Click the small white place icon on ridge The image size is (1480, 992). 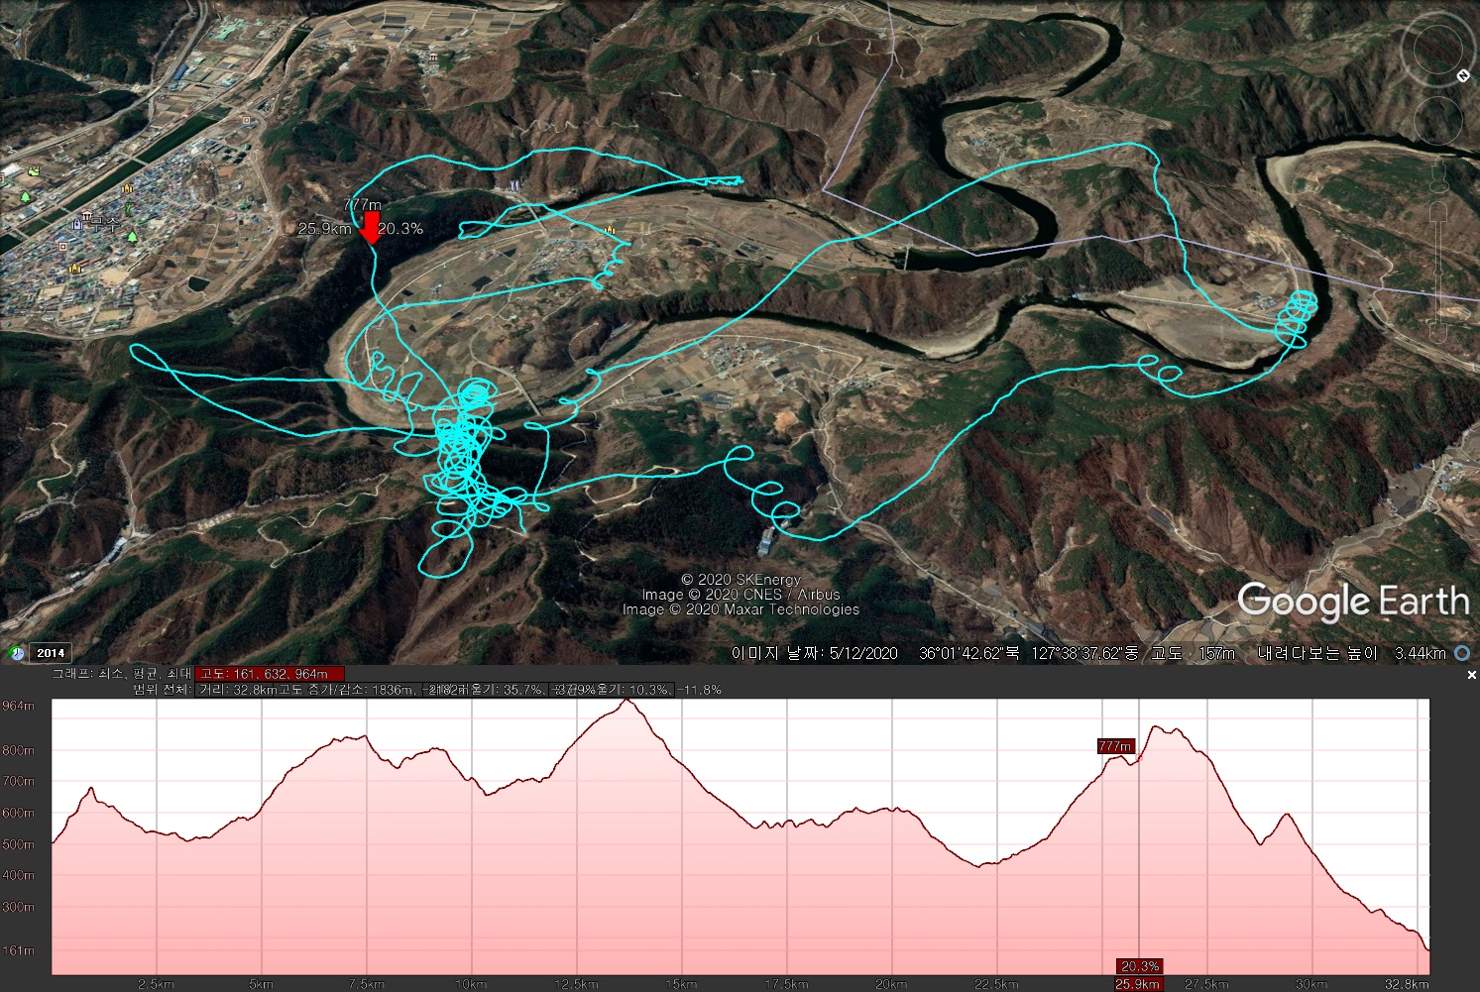click(x=514, y=185)
